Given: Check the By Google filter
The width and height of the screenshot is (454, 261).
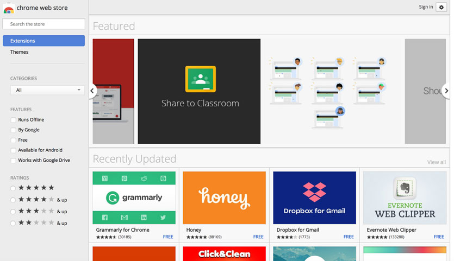Looking at the screenshot, I should (14, 130).
